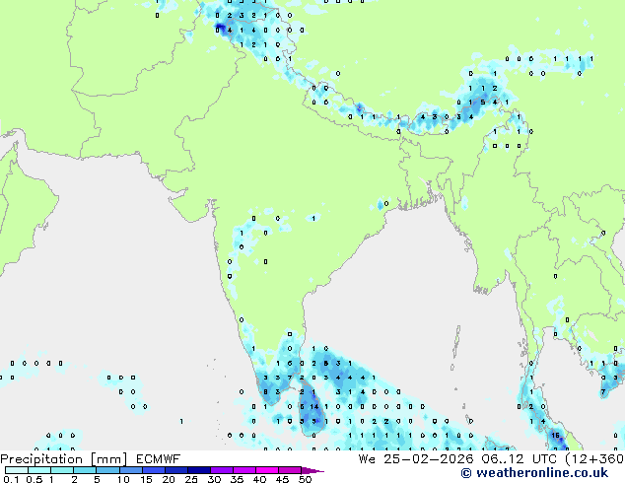625x483 pixels.
Task: Click the 0.5–1 mm legend color swatch
Action: tap(39, 470)
